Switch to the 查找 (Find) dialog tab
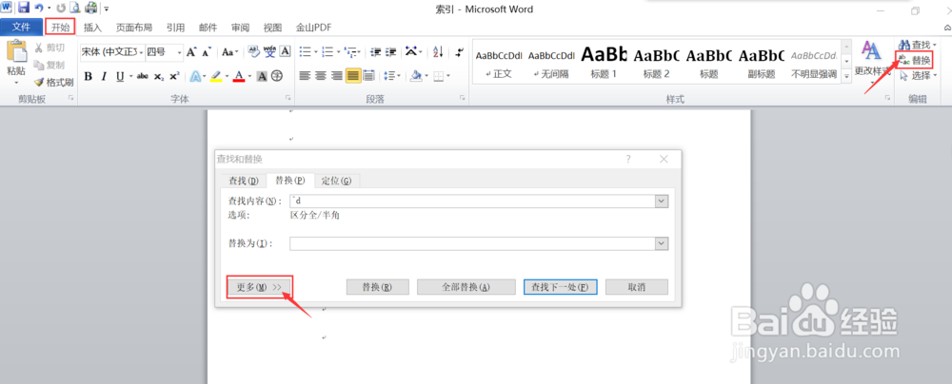This screenshot has width=952, height=384. click(244, 181)
